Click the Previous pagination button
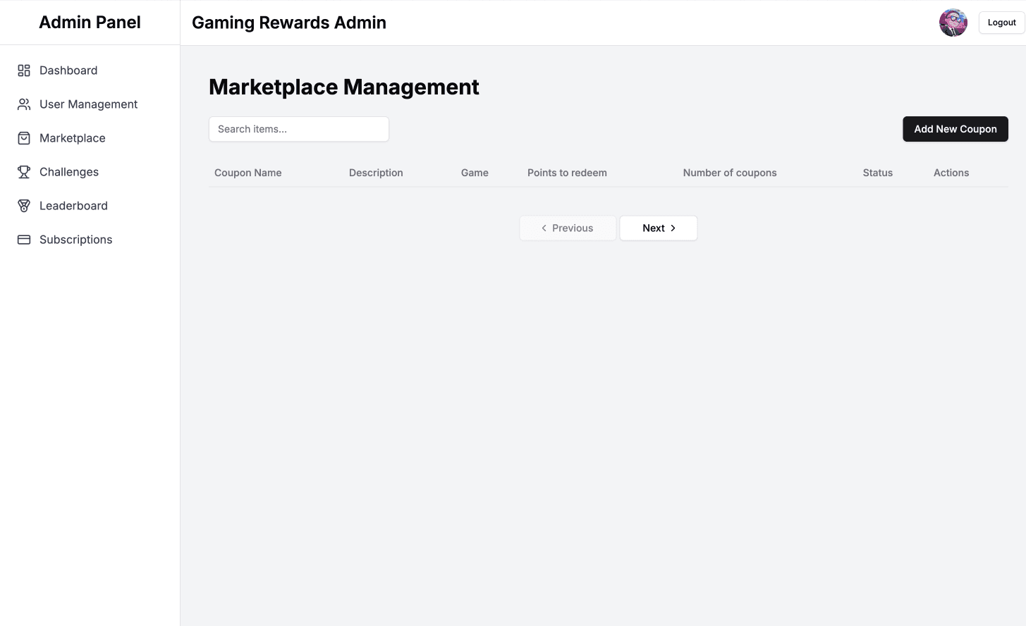The height and width of the screenshot is (626, 1026). (568, 228)
